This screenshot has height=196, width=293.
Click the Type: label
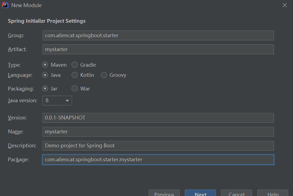coord(14,65)
